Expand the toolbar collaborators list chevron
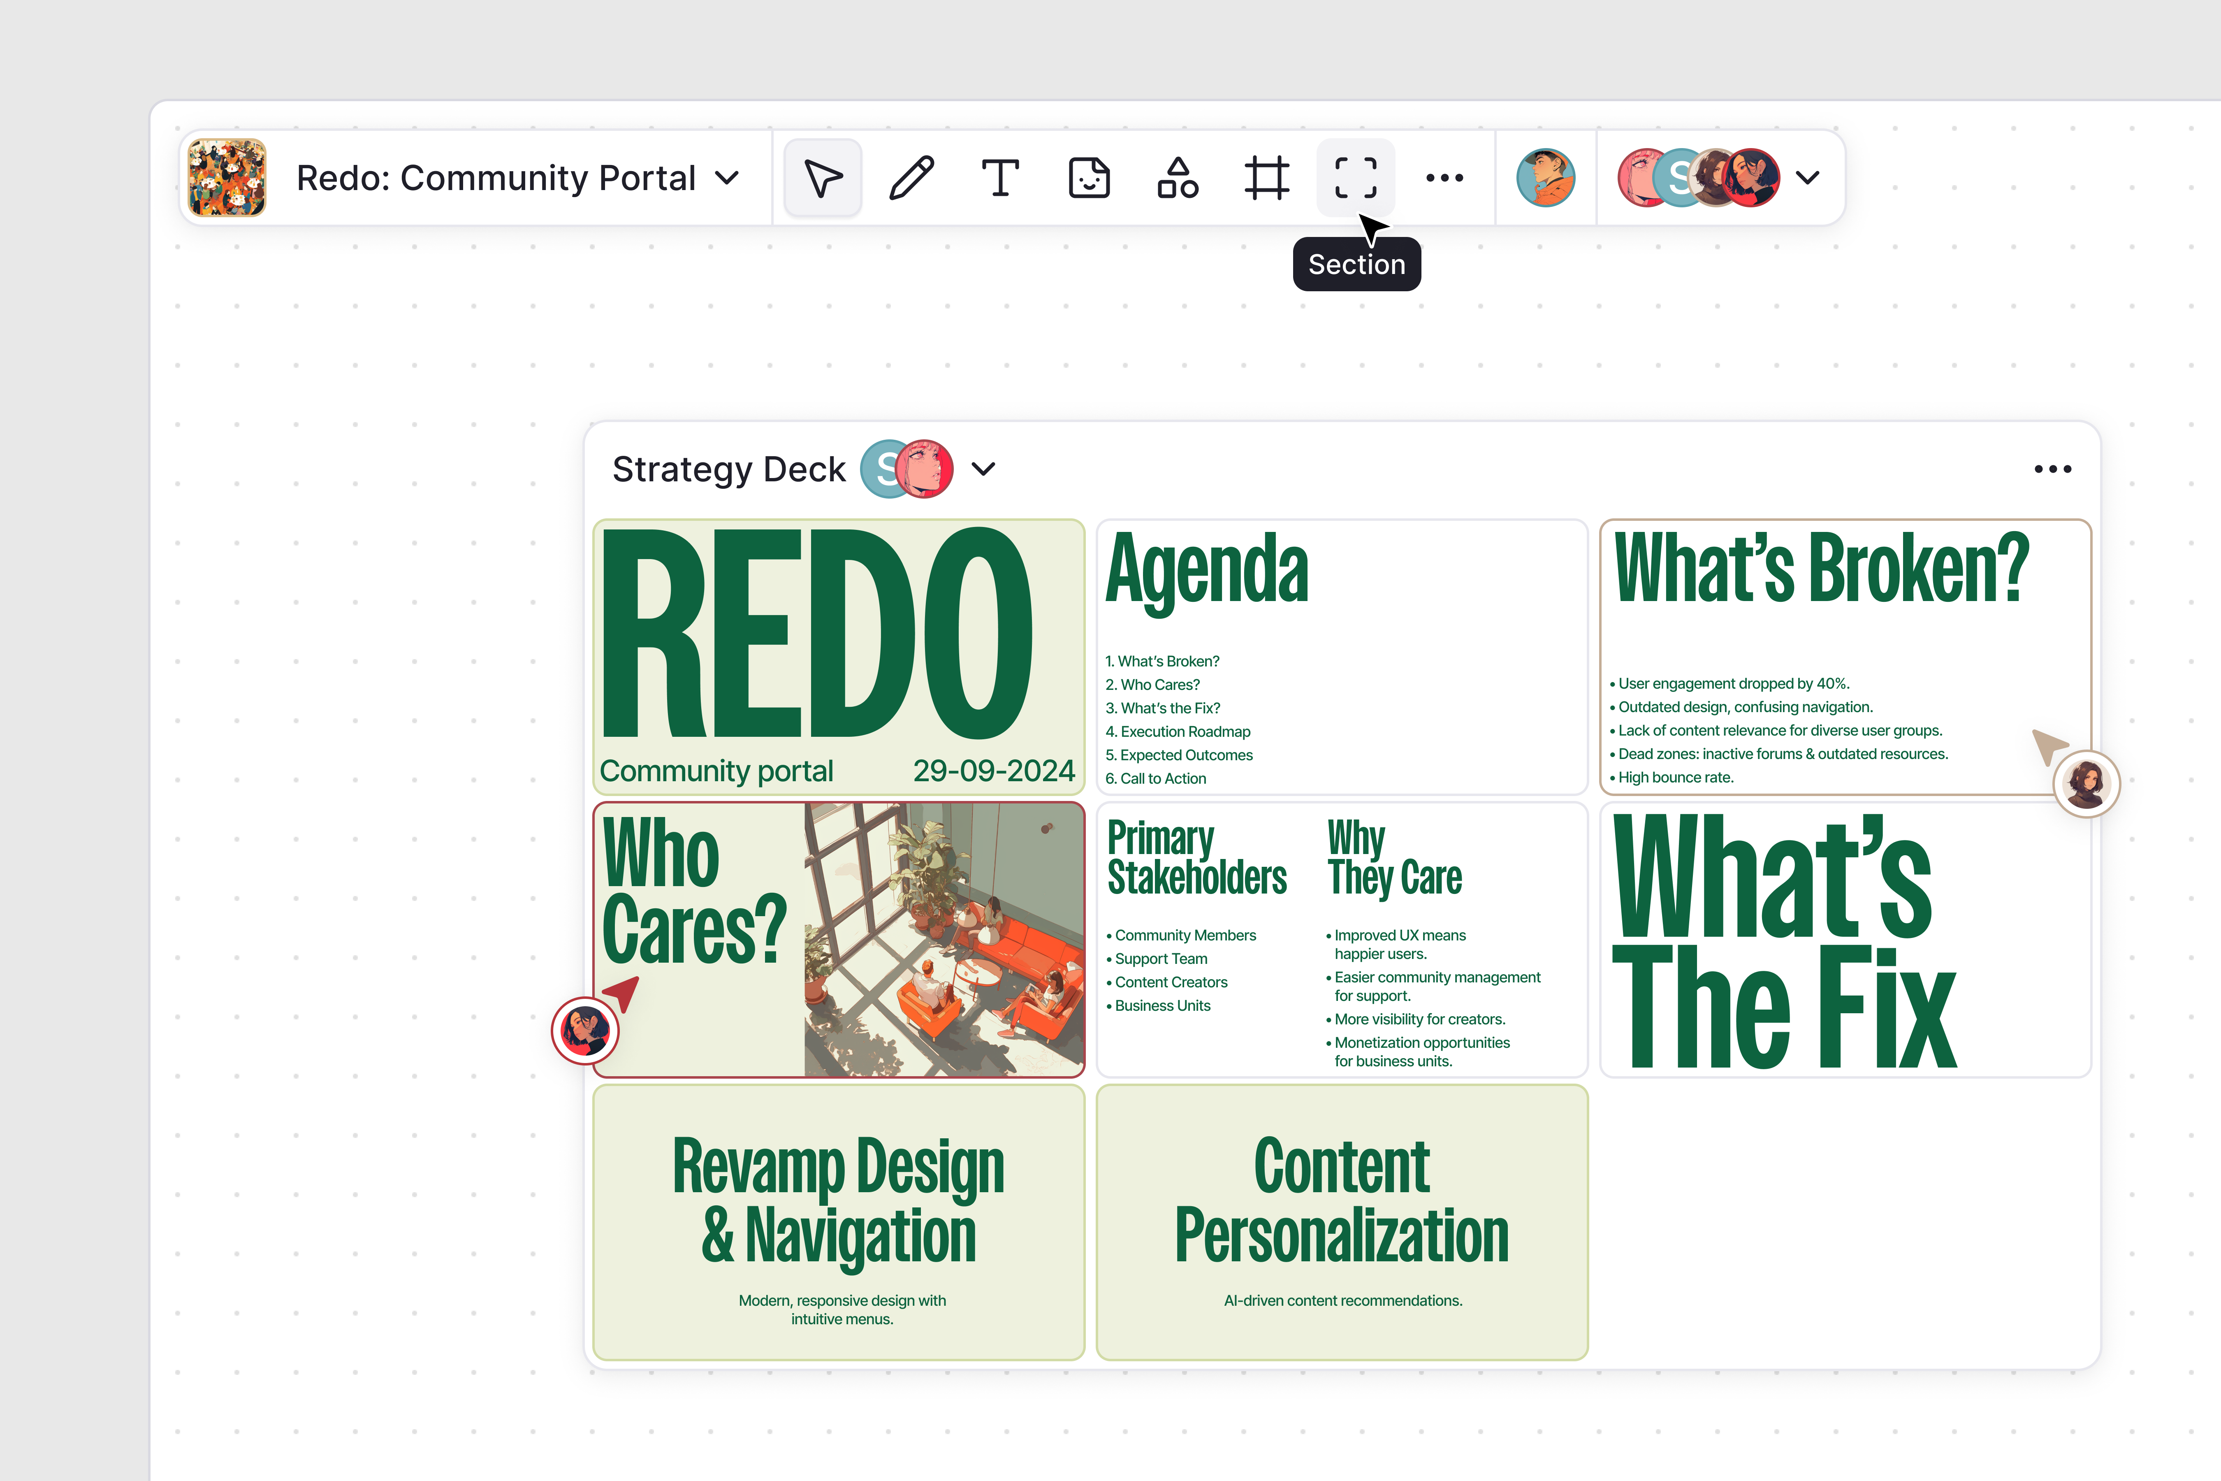2221x1481 pixels. tap(1807, 178)
